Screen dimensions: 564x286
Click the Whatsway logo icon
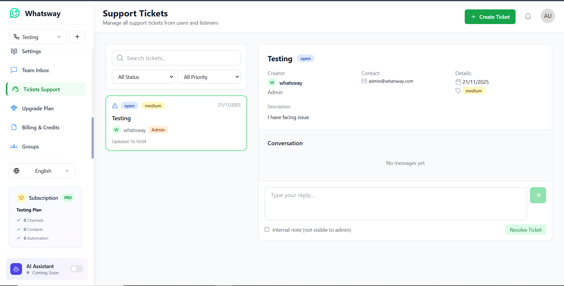(x=15, y=13)
